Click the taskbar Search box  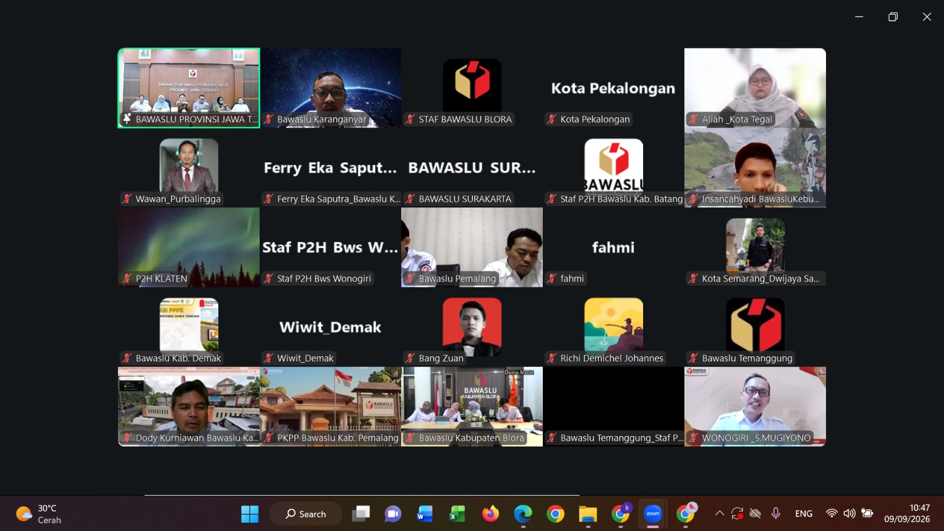(306, 514)
